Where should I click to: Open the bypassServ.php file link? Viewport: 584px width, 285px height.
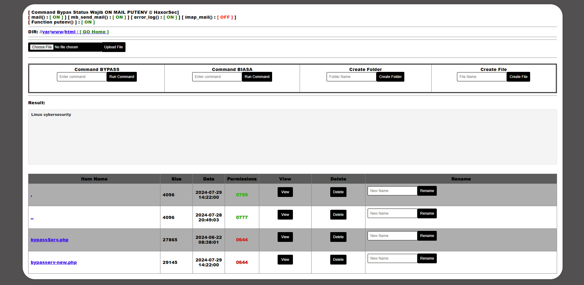pos(50,240)
